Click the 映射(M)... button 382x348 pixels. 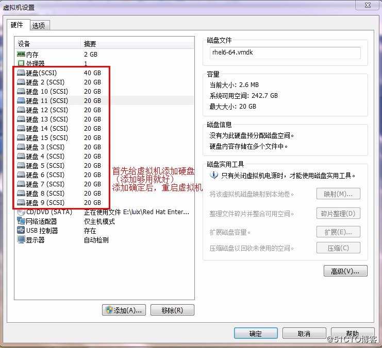[338, 194]
